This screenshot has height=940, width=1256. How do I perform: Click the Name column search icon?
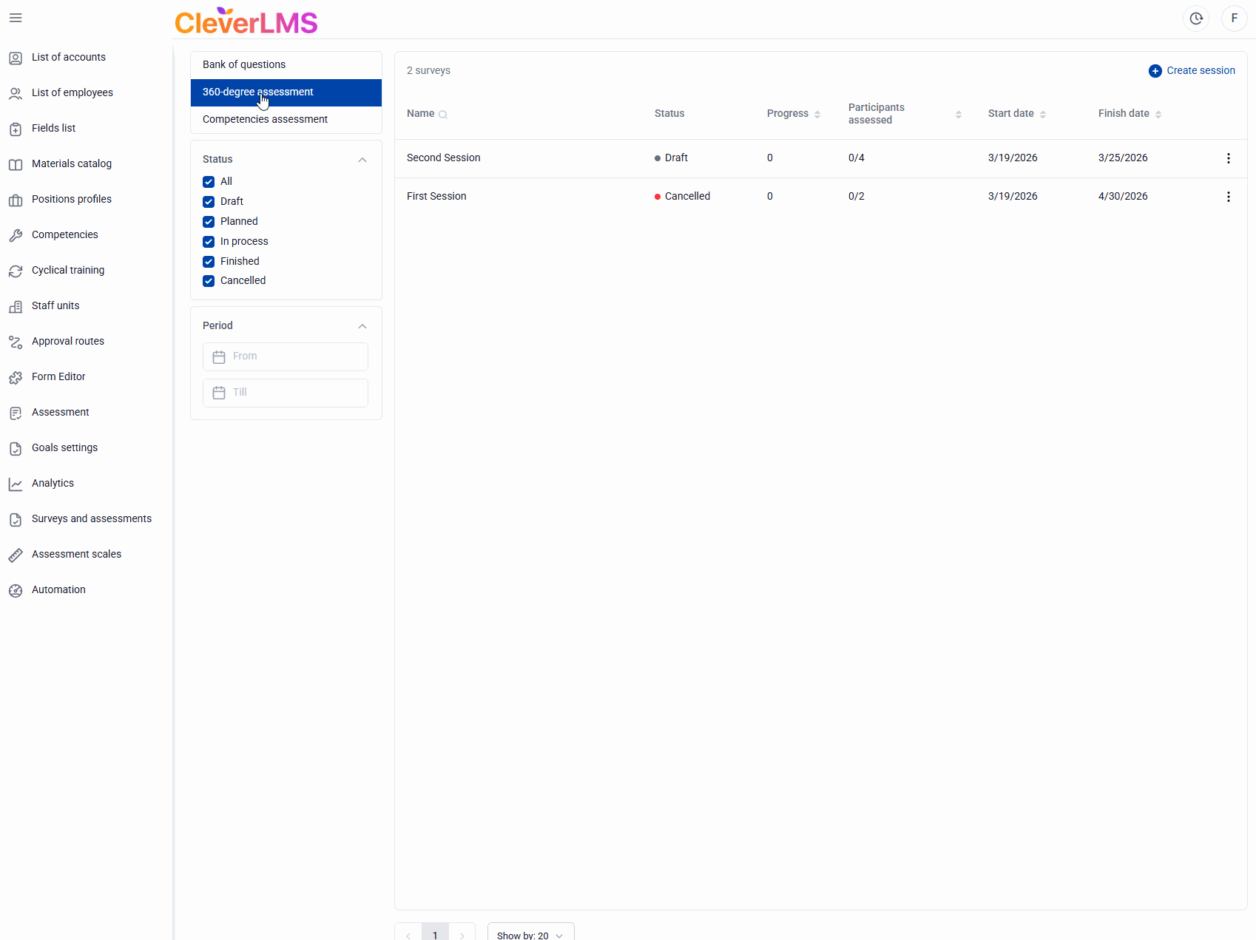coord(443,115)
